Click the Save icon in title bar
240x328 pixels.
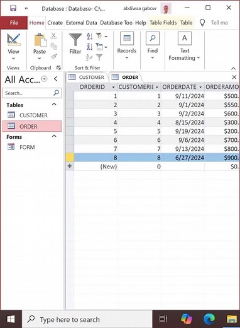[13, 8]
